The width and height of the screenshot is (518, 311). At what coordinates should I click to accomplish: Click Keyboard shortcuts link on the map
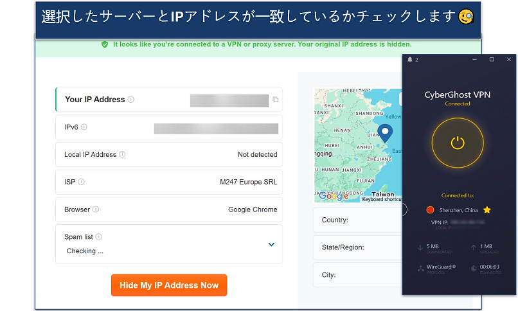pyautogui.click(x=382, y=199)
